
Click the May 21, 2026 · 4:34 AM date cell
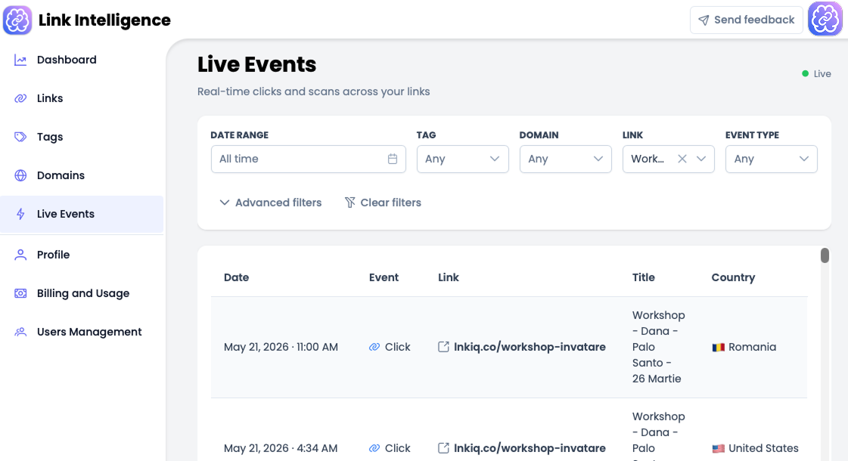click(x=281, y=448)
